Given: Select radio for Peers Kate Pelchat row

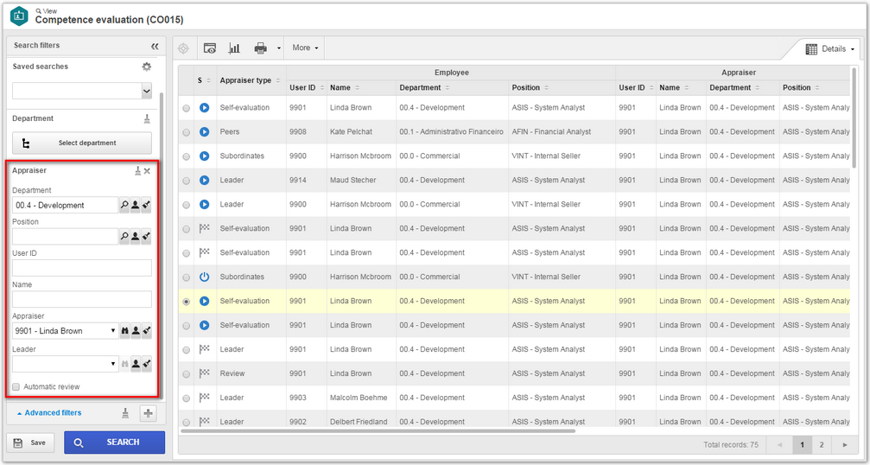Looking at the screenshot, I should (186, 132).
